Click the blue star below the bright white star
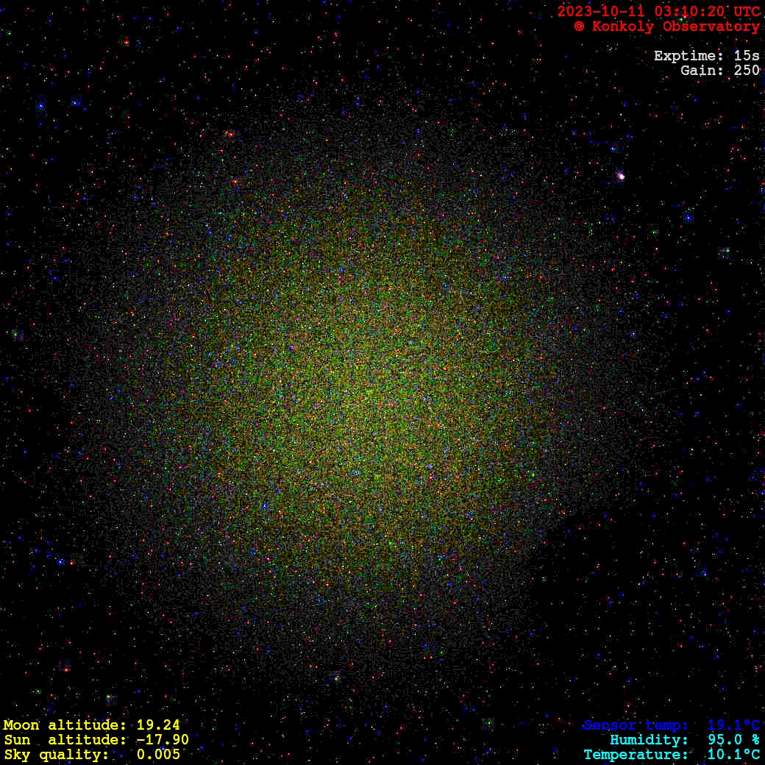 coord(688,218)
